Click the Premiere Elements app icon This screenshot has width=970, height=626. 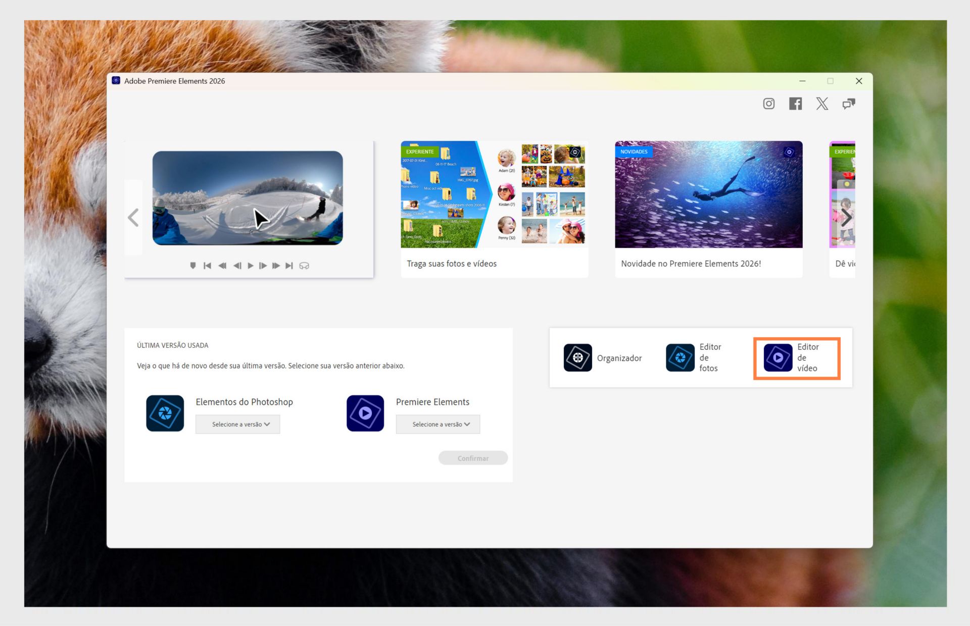tap(365, 413)
